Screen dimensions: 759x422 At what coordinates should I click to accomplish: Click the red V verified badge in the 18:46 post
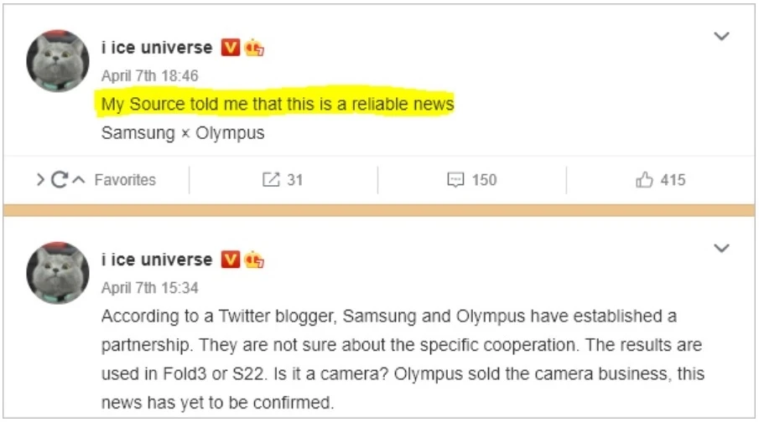[231, 48]
